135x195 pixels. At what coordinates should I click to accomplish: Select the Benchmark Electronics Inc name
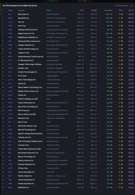tap(28, 153)
